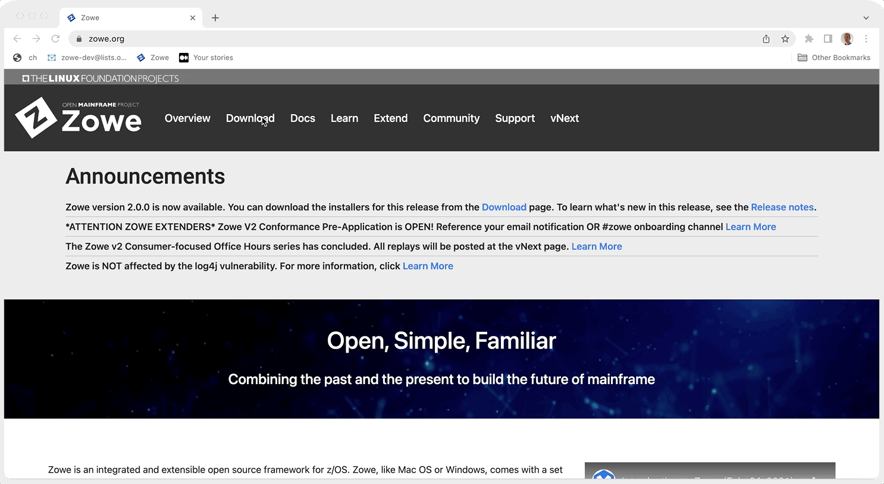Viewport: 884px width, 484px height.
Task: Select the Zowe browser tab
Action: (x=131, y=18)
